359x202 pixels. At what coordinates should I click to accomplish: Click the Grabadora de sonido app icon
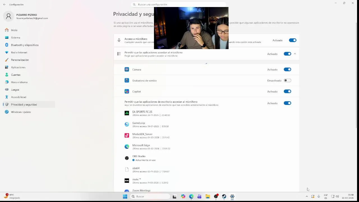coord(127,81)
